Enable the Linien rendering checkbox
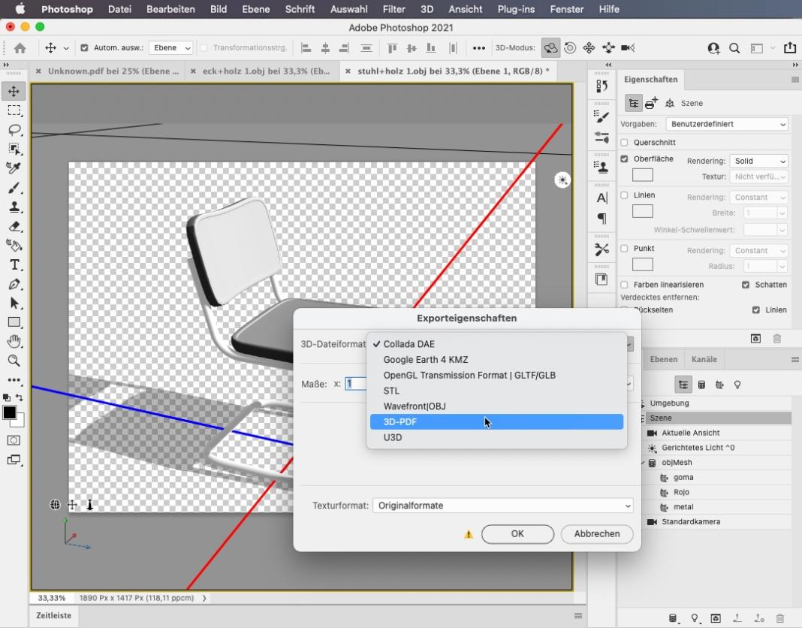This screenshot has height=628, width=802. 624,195
